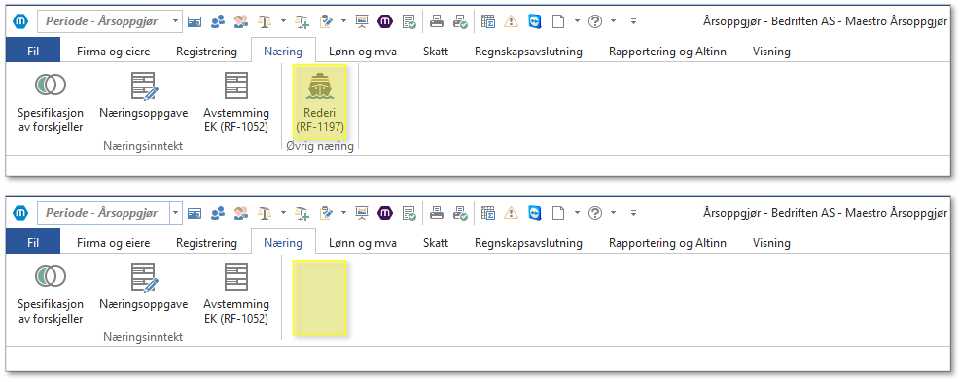The image size is (960, 382).
Task: Select Næring tab in upper window
Action: click(x=283, y=52)
